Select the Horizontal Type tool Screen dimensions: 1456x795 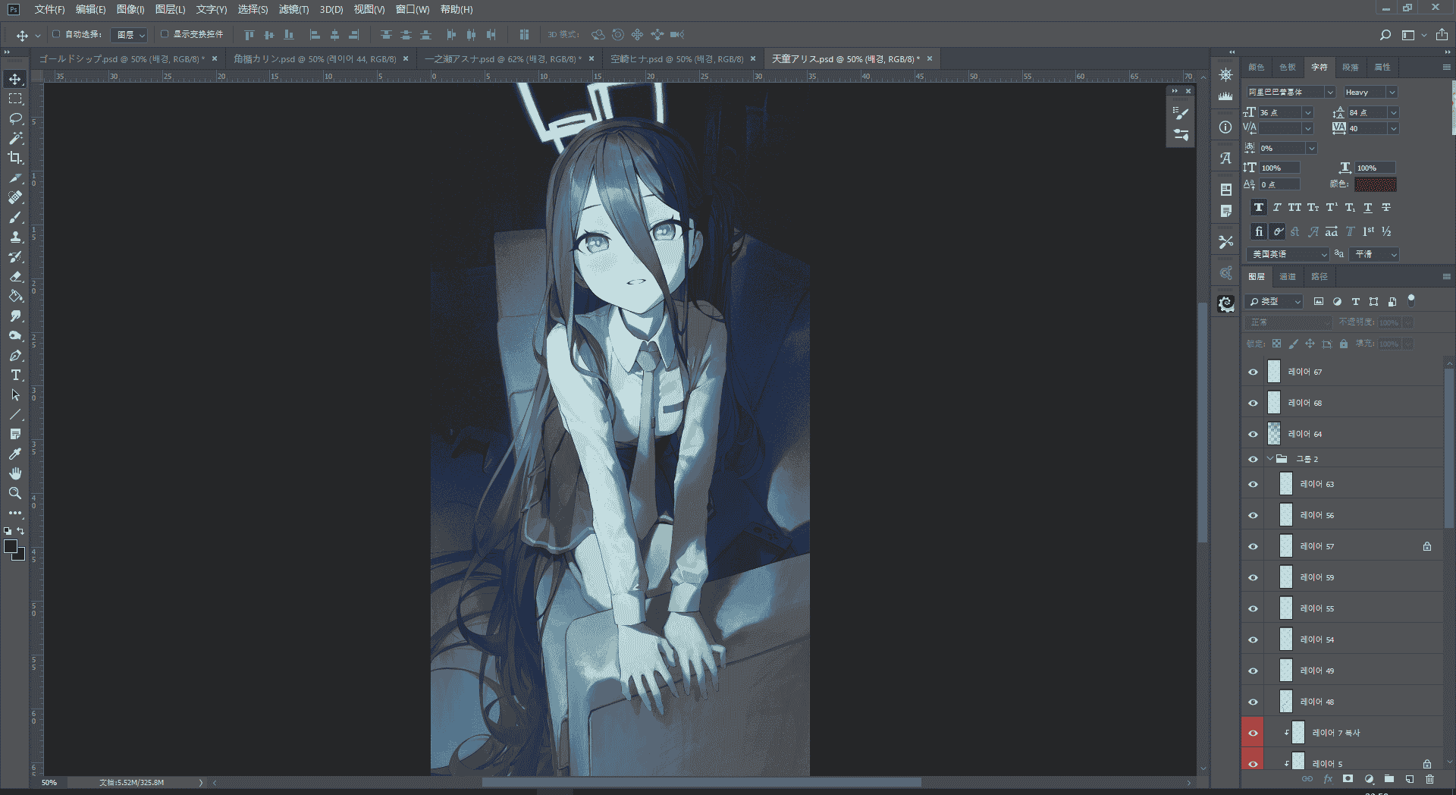pyautogui.click(x=15, y=375)
